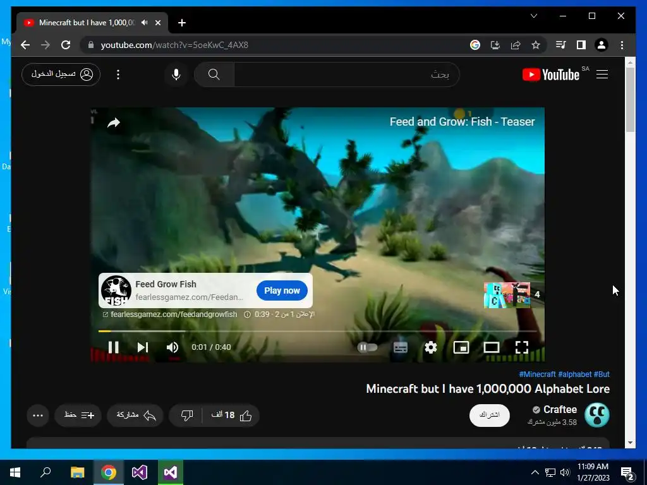Open more actions ellipsis button
This screenshot has width=647, height=485.
pos(38,416)
